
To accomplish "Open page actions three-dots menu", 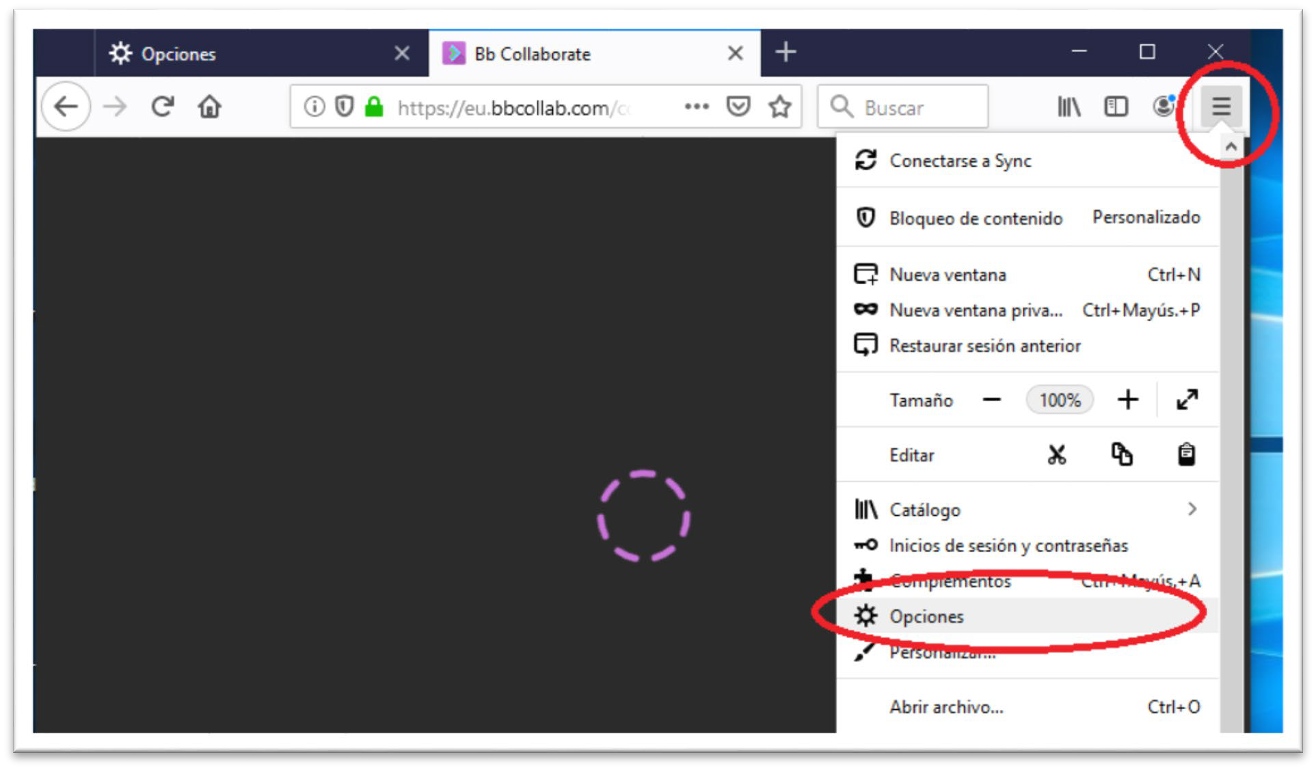I will tap(696, 107).
